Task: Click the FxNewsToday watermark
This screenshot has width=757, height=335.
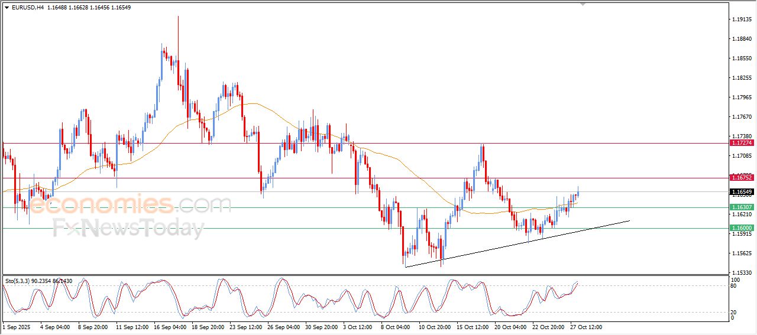Action: [x=128, y=227]
